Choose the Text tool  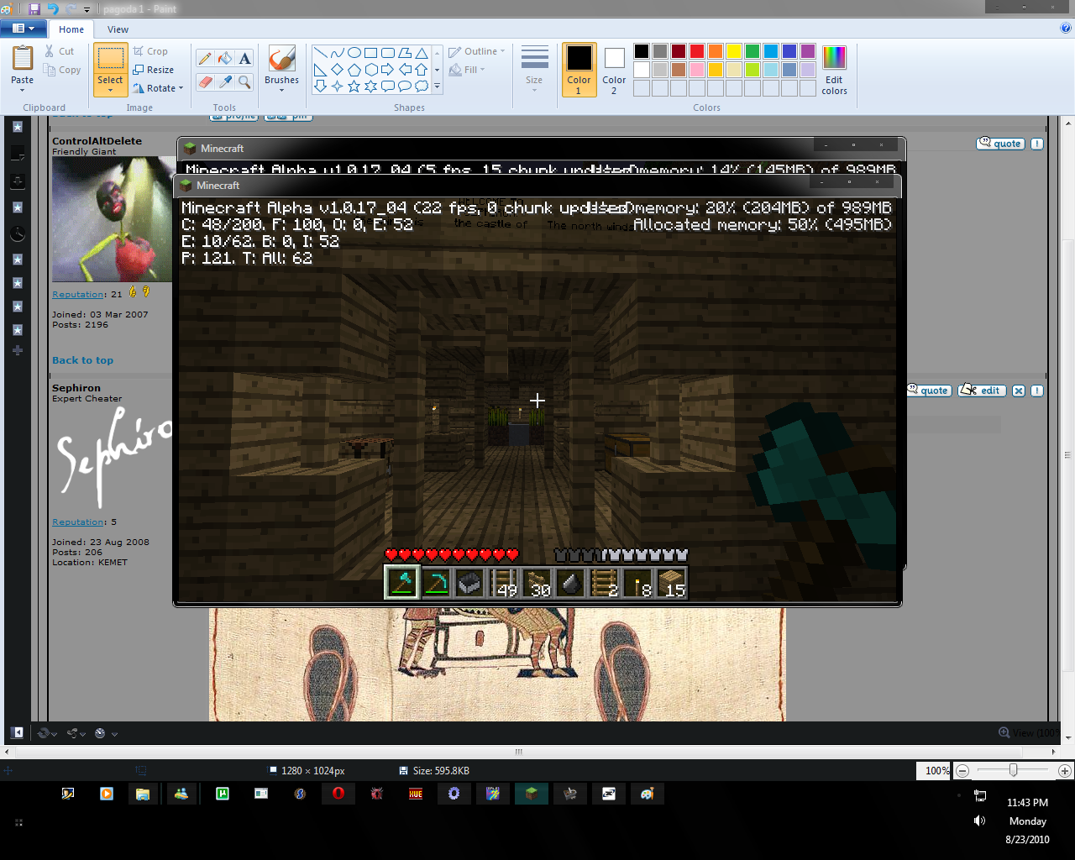pos(244,57)
